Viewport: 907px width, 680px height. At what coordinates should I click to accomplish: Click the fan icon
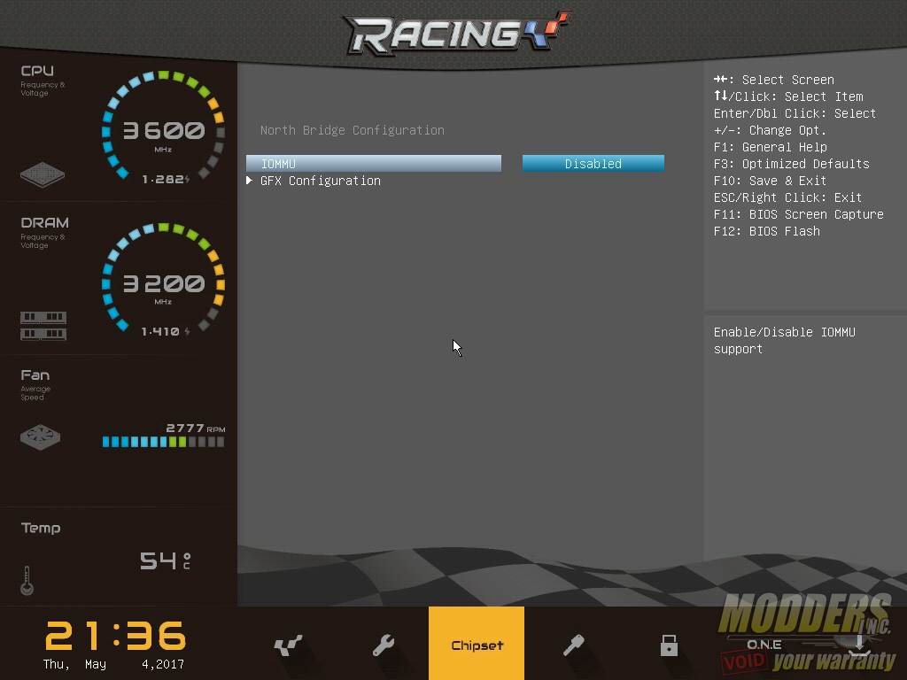click(x=40, y=437)
